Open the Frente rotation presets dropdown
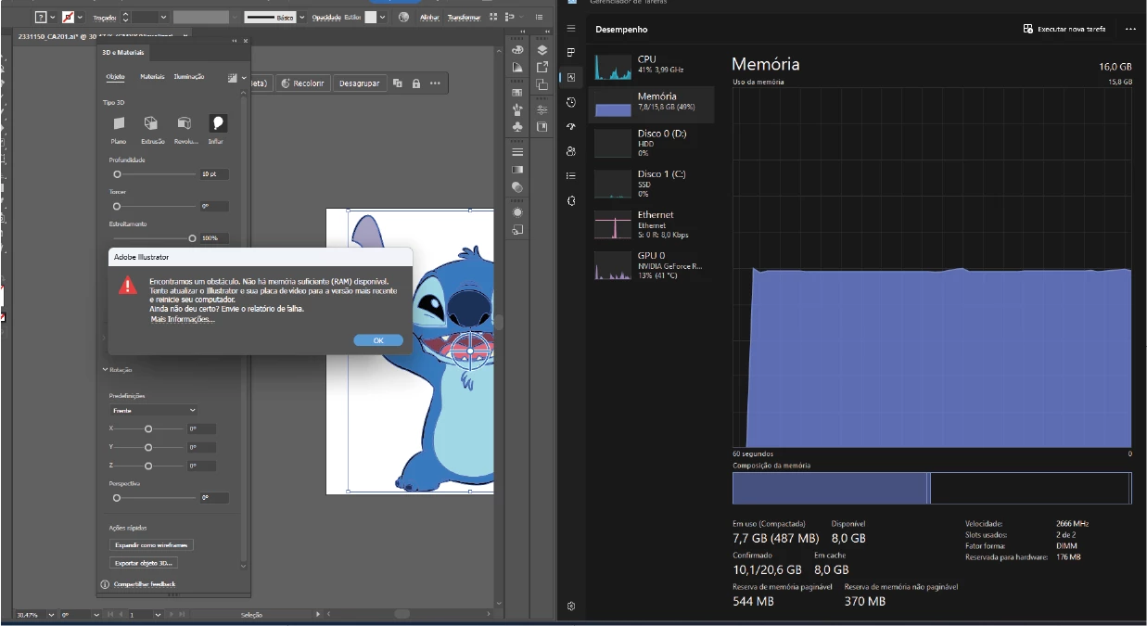 point(153,410)
